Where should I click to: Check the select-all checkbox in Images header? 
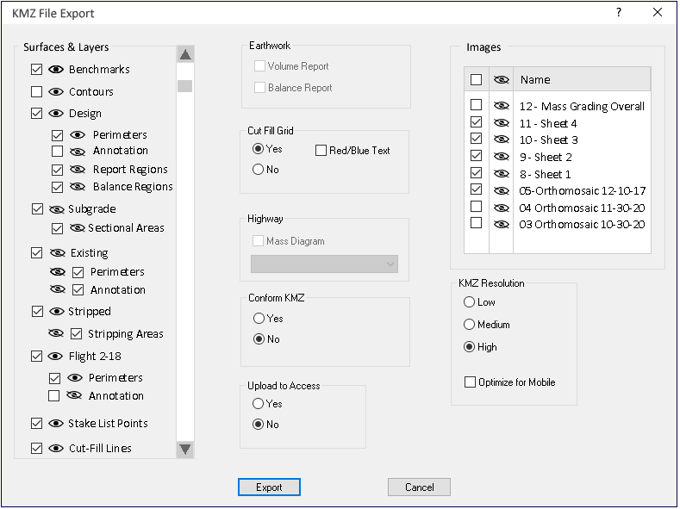[476, 79]
